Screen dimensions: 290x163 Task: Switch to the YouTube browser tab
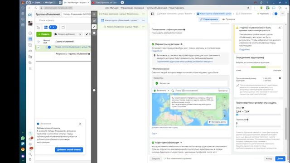(105, 3)
